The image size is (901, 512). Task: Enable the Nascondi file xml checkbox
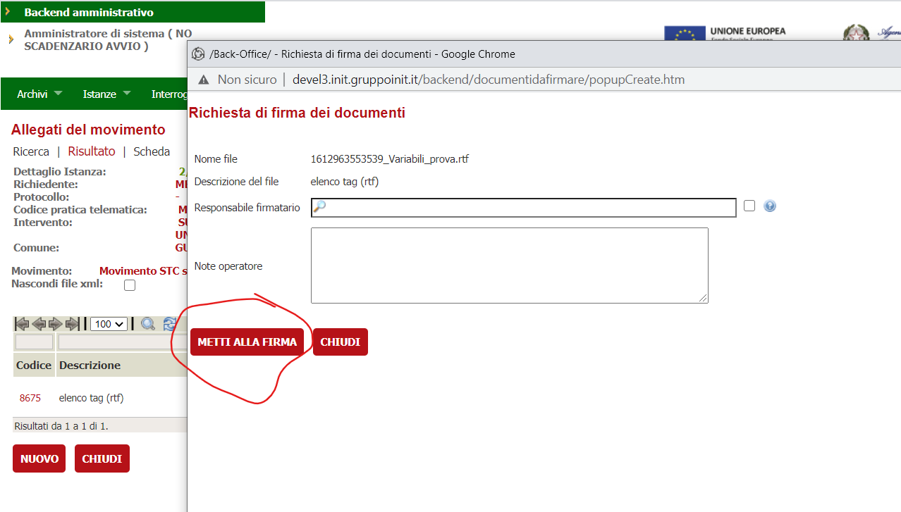[x=129, y=285]
